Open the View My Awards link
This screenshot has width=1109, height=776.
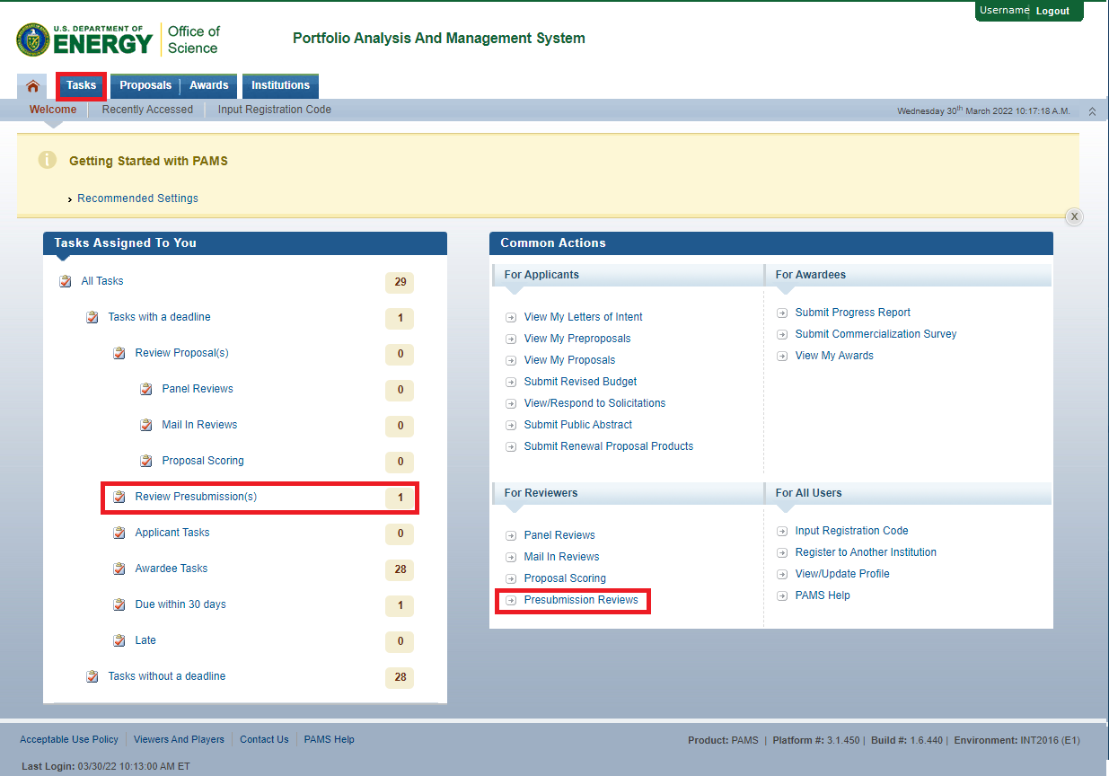[x=834, y=356]
